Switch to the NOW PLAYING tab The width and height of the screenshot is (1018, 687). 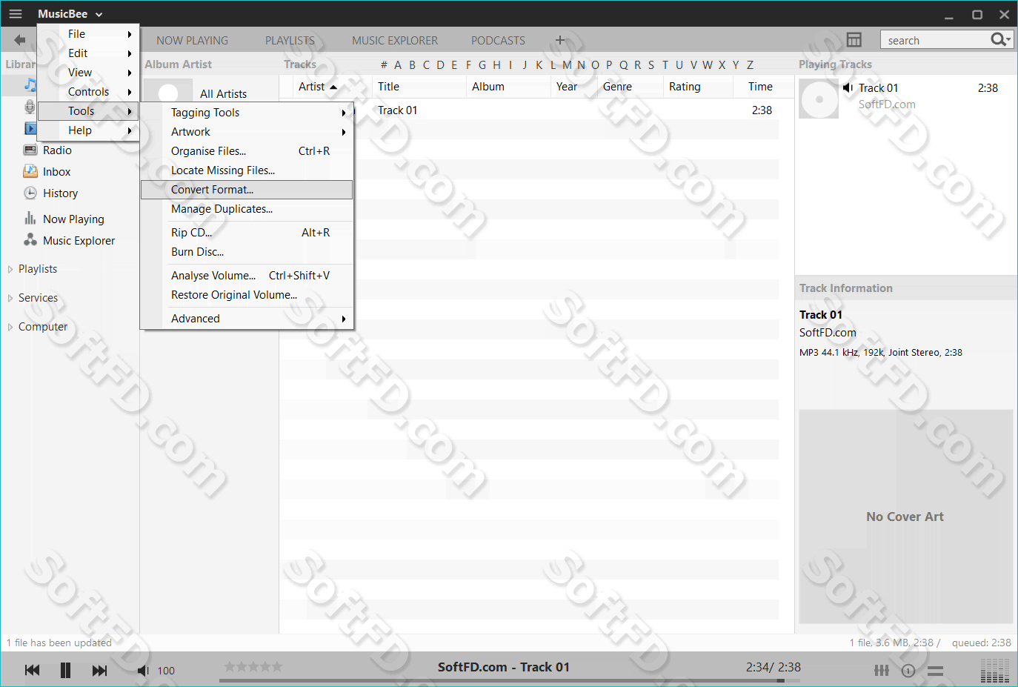point(192,41)
